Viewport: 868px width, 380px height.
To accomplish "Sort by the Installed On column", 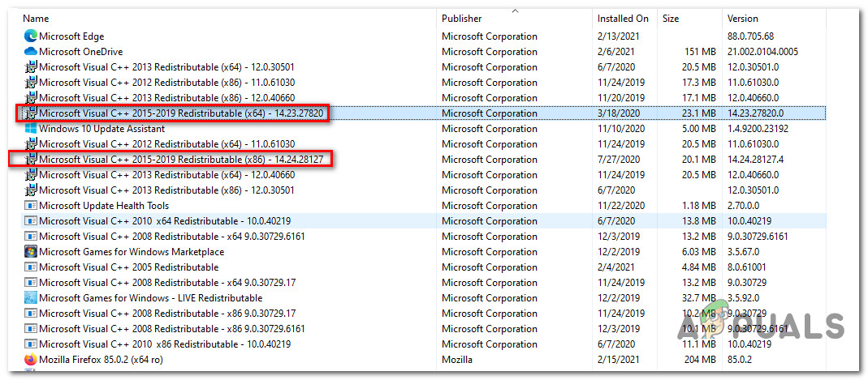I will (x=623, y=18).
